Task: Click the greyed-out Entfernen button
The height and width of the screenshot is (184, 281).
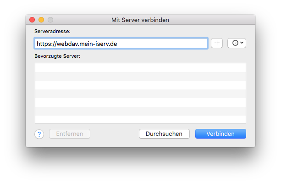Action: pyautogui.click(x=70, y=134)
